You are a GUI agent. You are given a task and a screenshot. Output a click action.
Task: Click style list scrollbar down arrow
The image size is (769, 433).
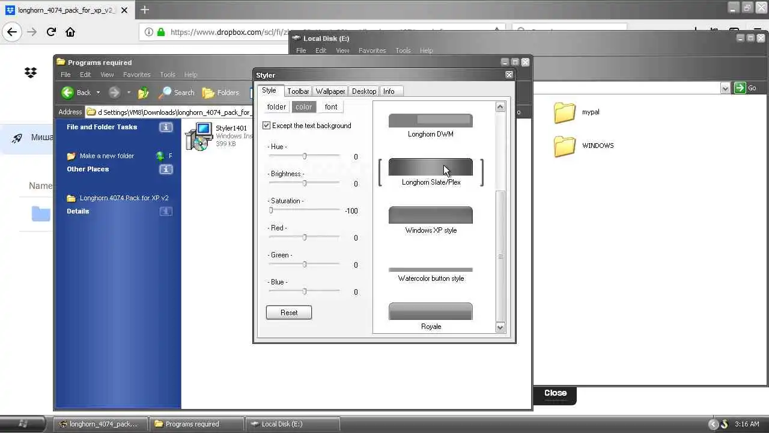pos(500,328)
